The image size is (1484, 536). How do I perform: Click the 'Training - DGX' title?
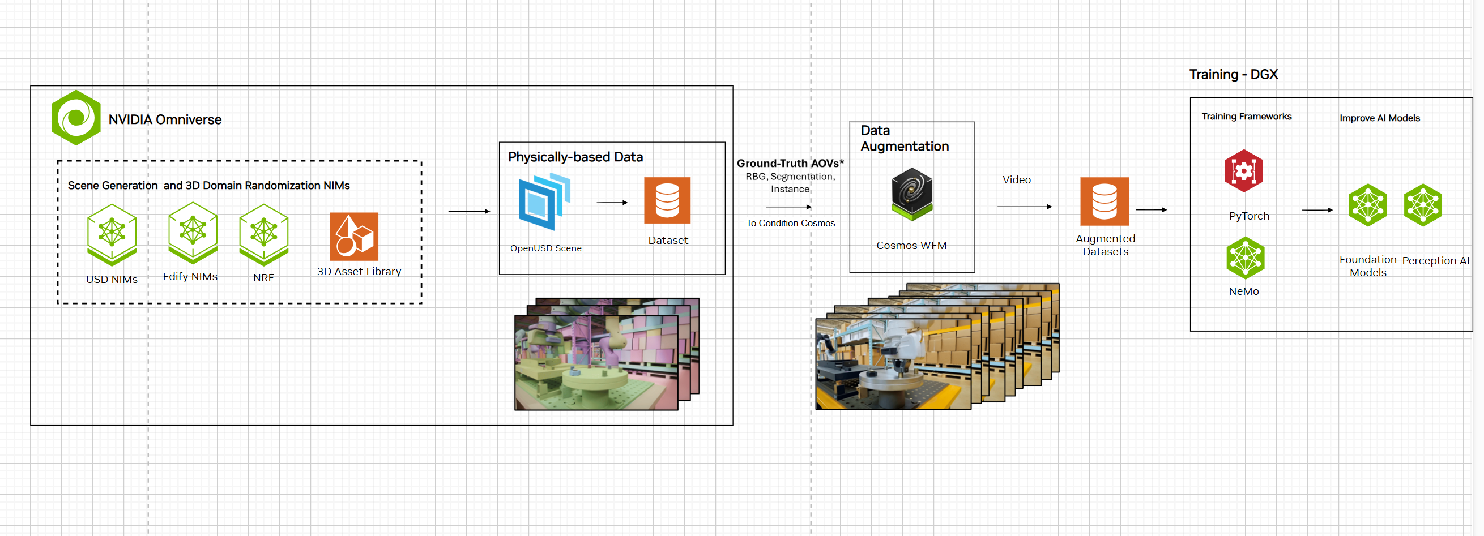[1234, 74]
